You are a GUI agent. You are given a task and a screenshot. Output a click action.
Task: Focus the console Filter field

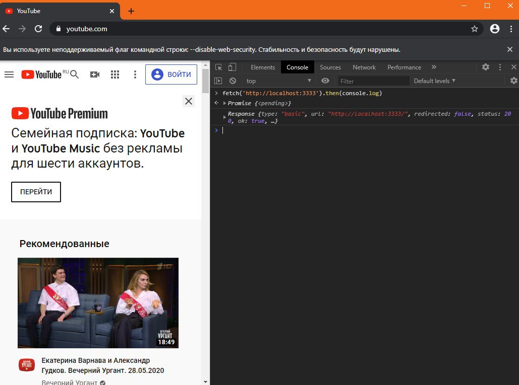click(x=373, y=81)
